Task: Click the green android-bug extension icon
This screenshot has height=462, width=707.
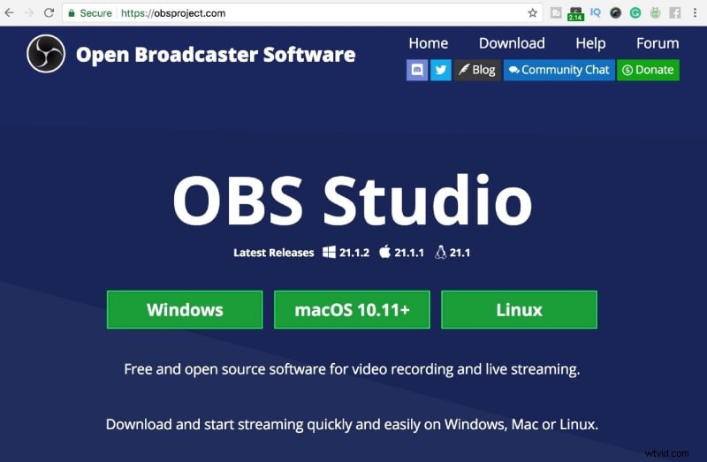Action: pyautogui.click(x=655, y=13)
